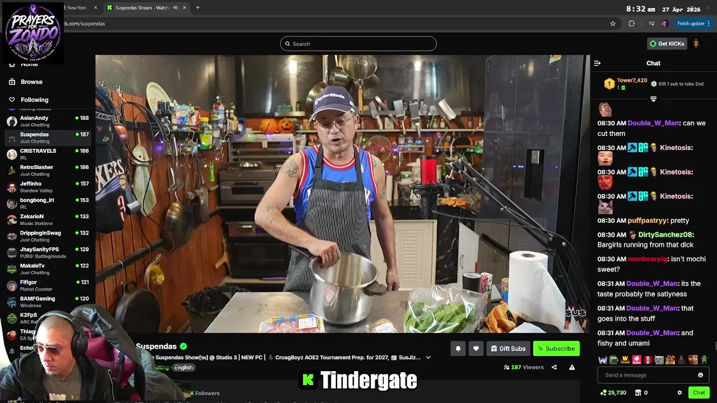Open bongbong_irl channel in sidebar
The width and height of the screenshot is (717, 403).
coord(48,203)
